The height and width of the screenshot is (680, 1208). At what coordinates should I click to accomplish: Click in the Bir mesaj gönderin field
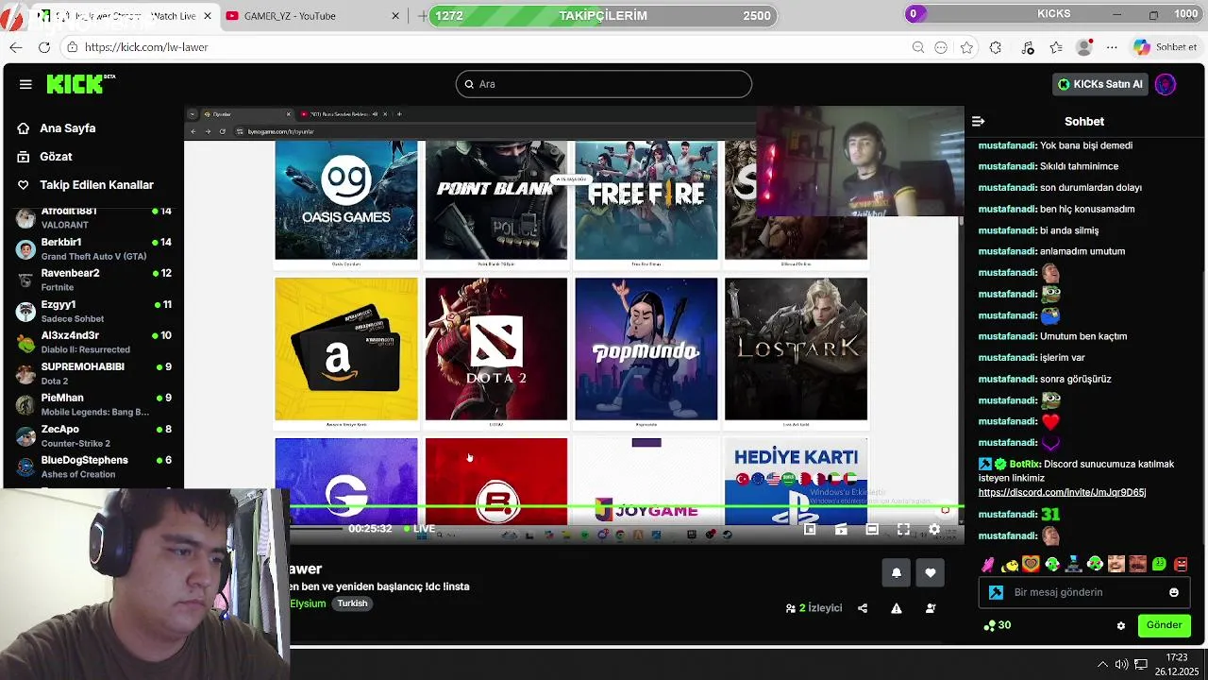[1083, 592]
